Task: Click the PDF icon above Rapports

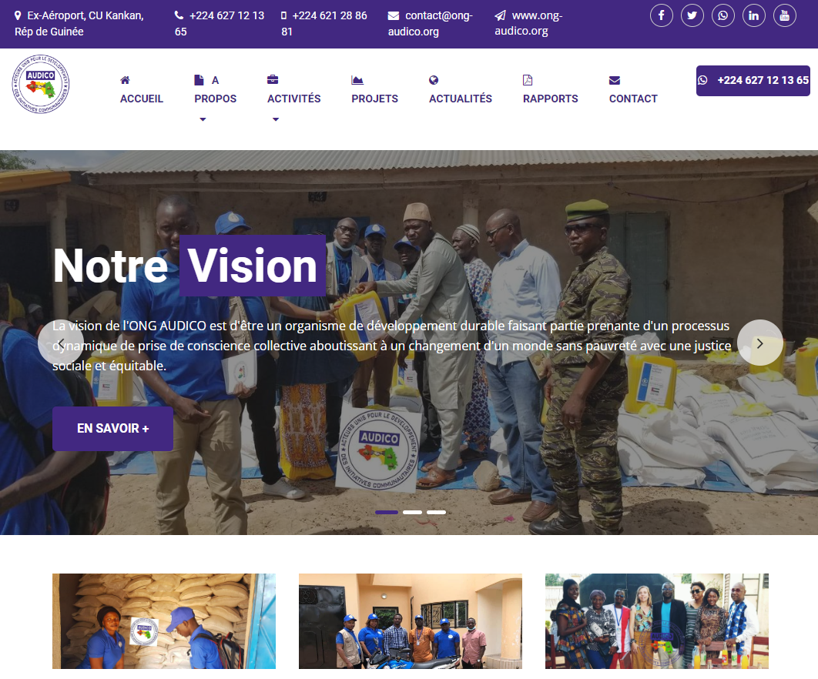Action: pos(528,80)
